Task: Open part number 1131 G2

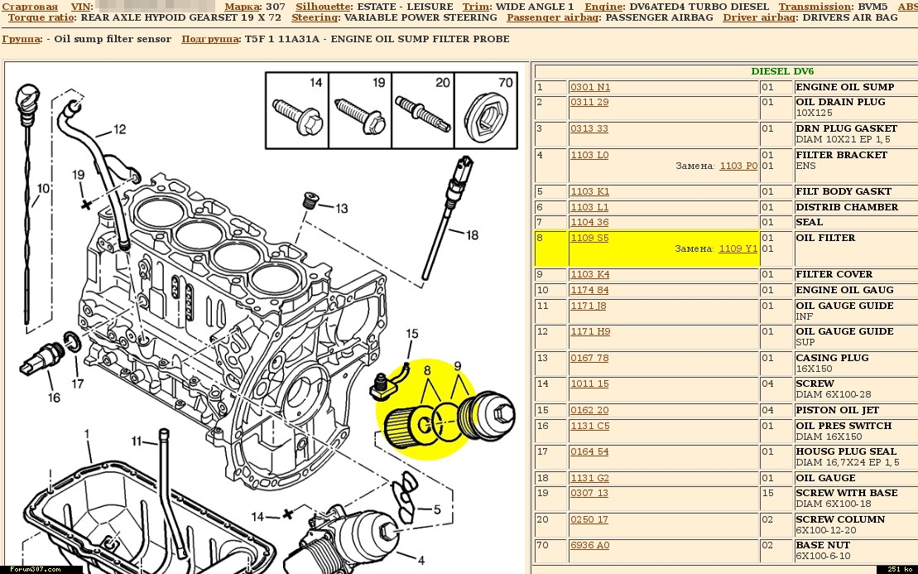Action: pos(589,478)
